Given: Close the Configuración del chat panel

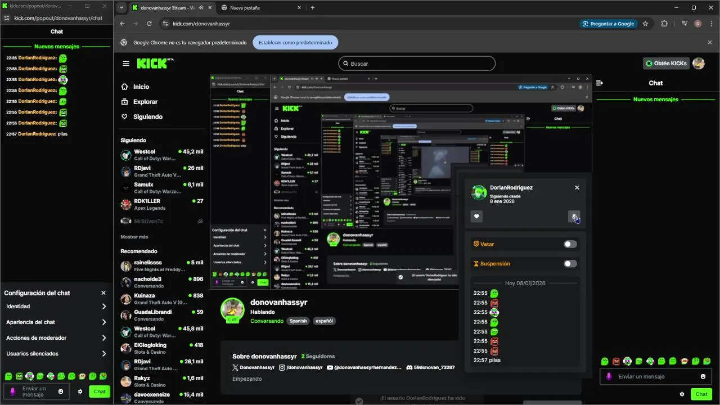Looking at the screenshot, I should [x=103, y=293].
